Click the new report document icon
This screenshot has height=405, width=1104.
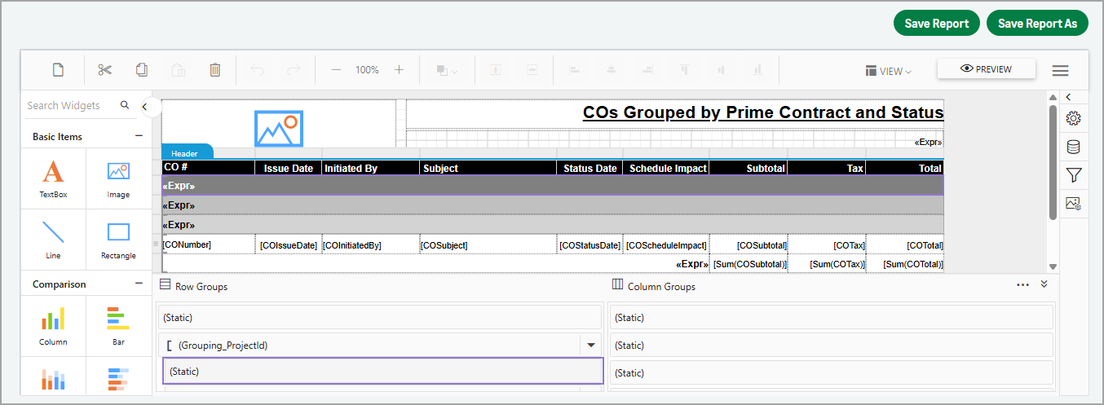click(58, 70)
